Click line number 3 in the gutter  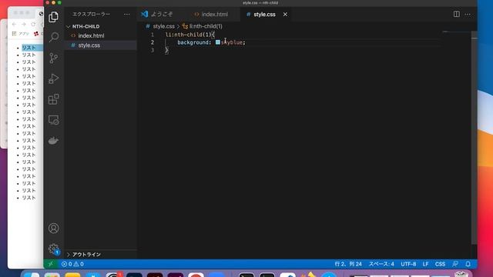point(153,50)
